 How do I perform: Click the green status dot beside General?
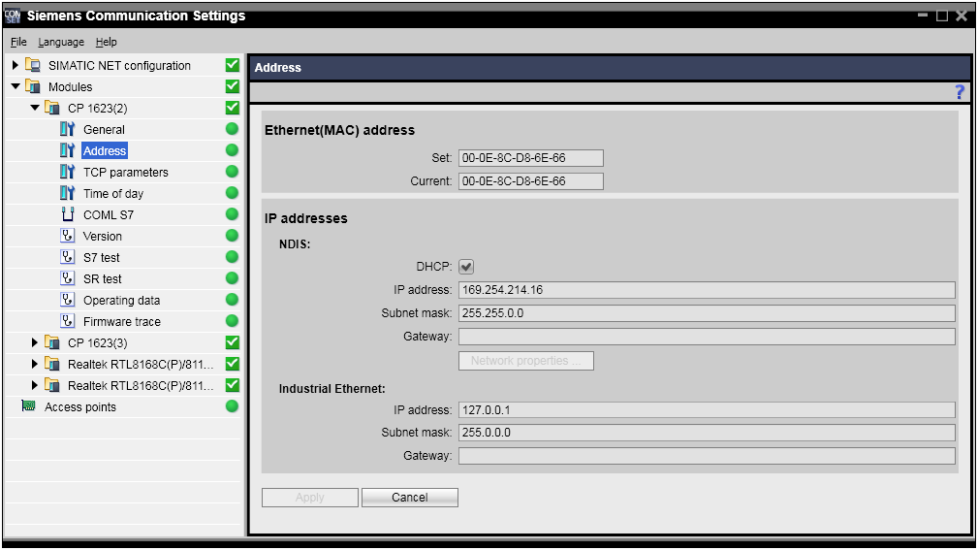pos(232,129)
